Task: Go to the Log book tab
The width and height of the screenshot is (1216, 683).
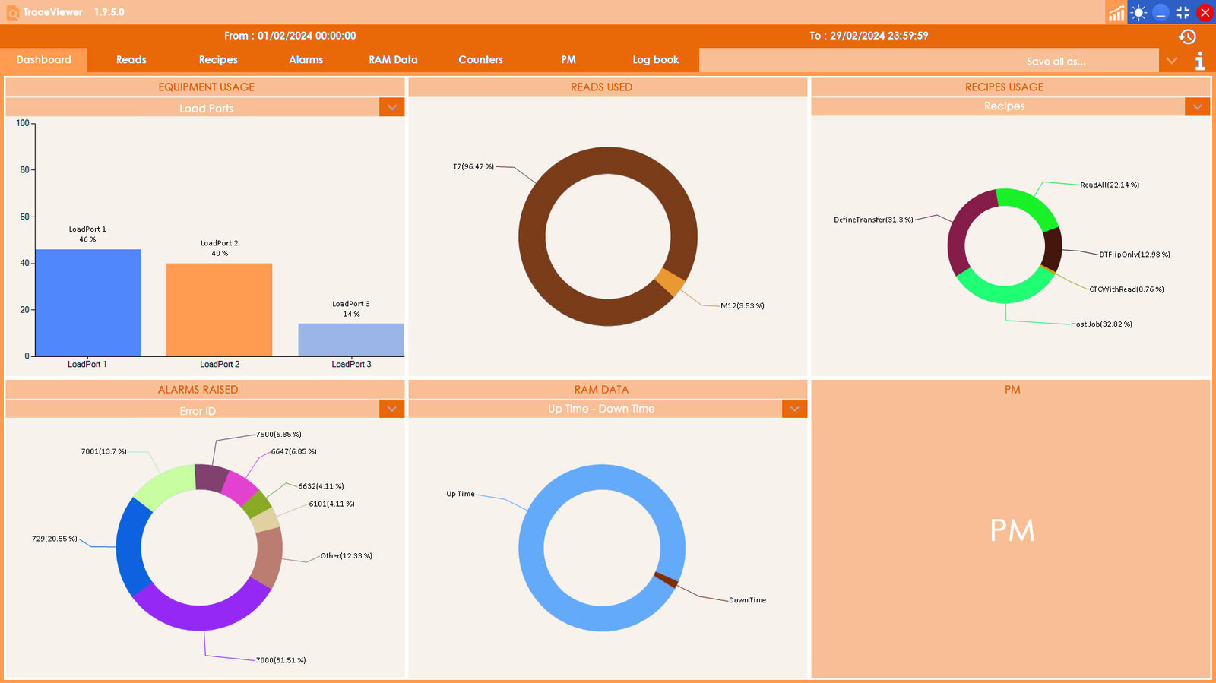Action: coord(655,60)
